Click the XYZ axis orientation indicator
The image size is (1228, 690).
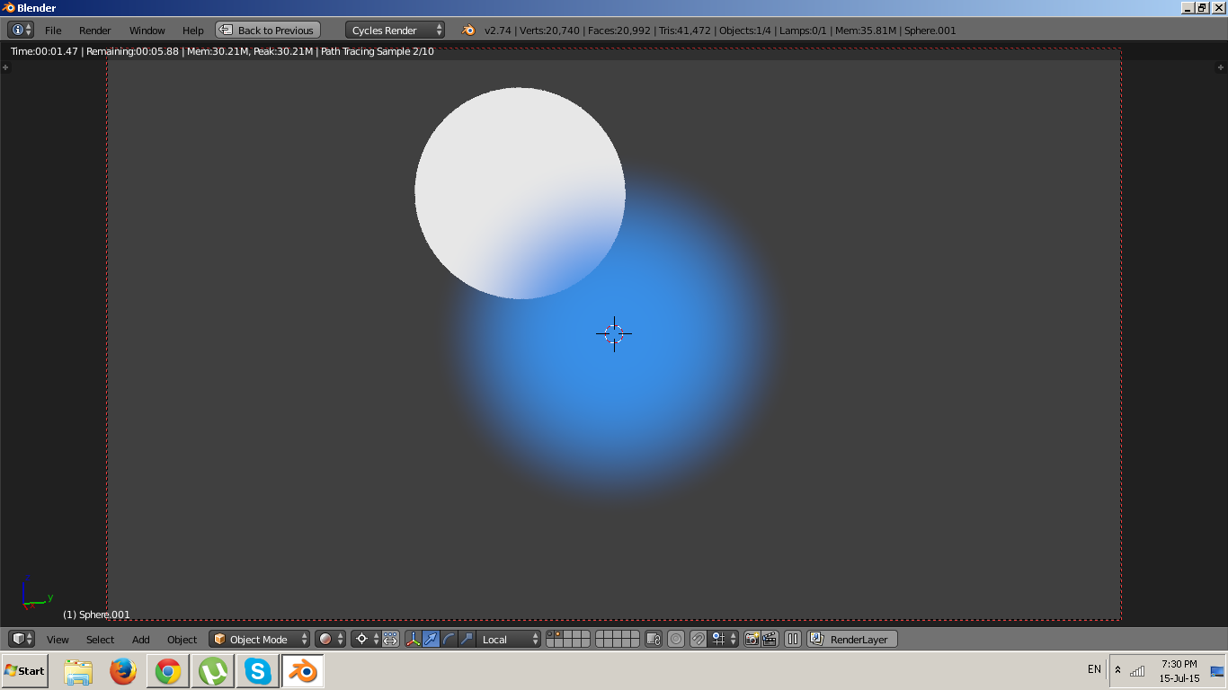coord(36,593)
